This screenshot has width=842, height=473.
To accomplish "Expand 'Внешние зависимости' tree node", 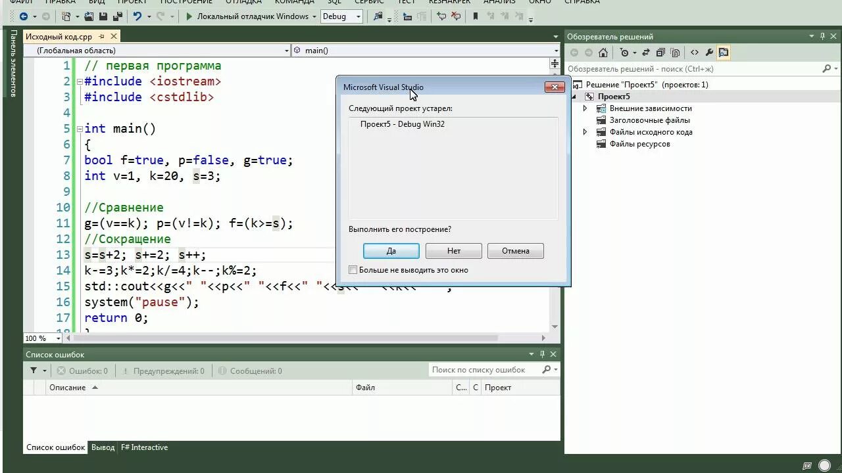I will (585, 108).
